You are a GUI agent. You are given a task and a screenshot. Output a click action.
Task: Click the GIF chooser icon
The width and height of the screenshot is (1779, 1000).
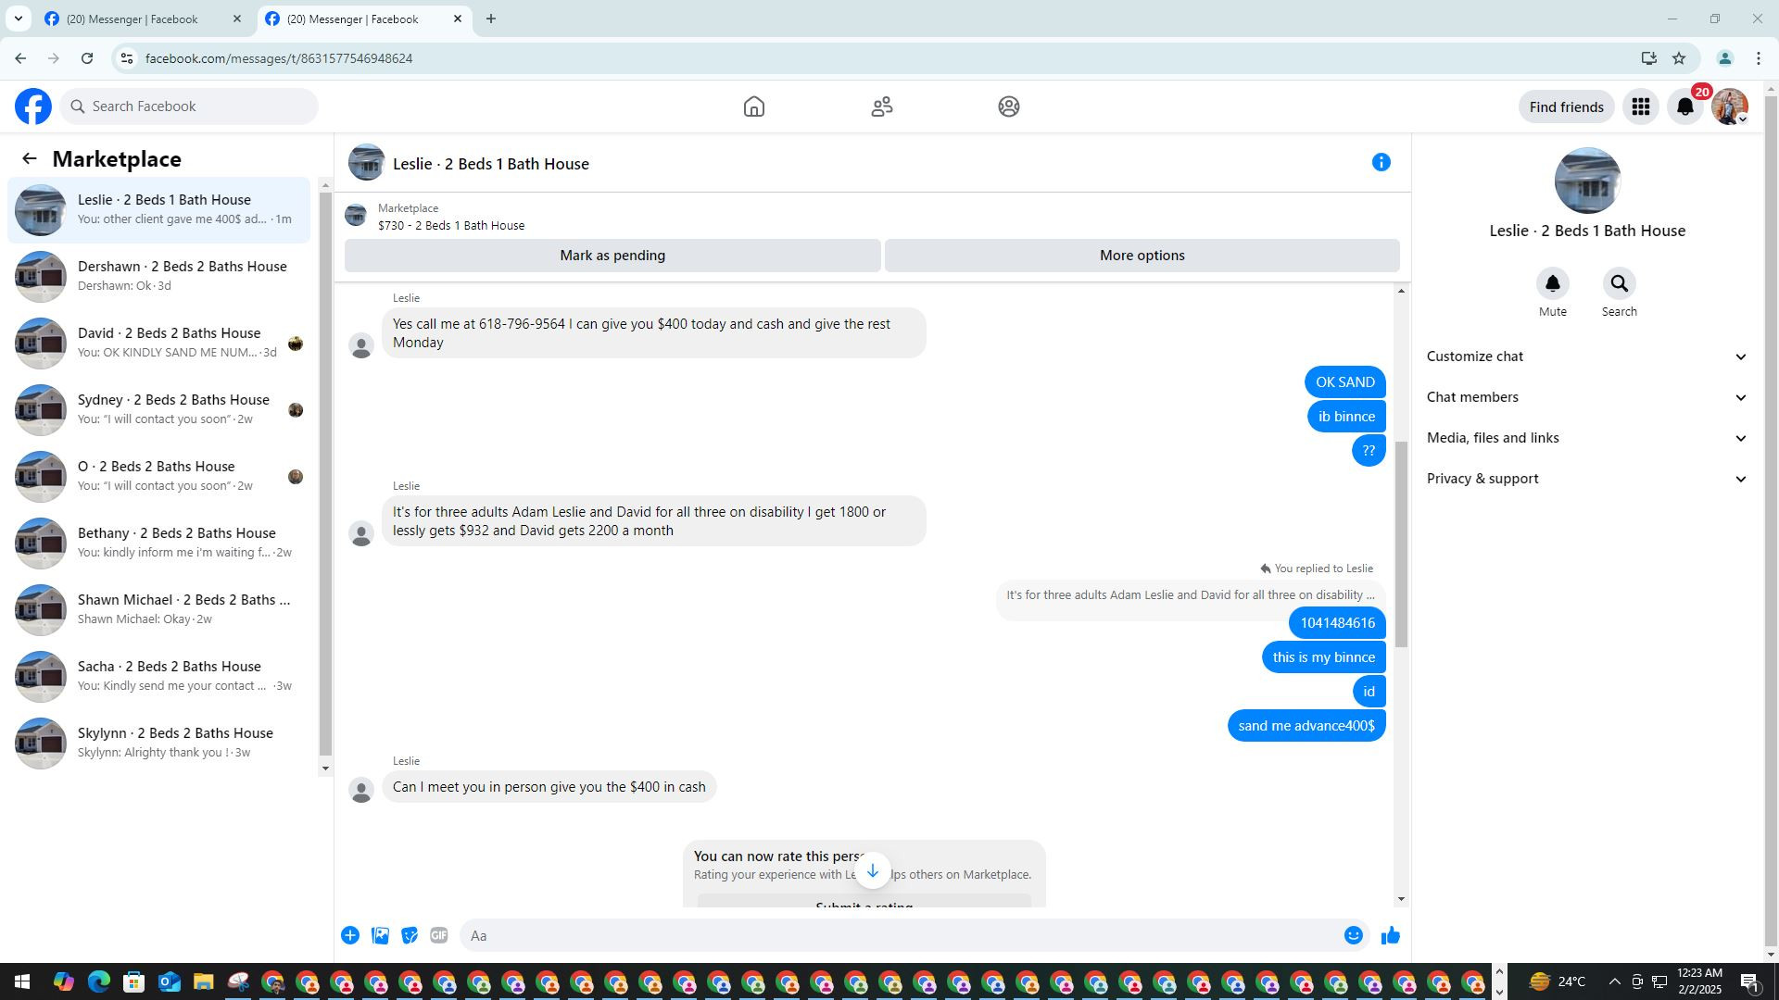[439, 936]
